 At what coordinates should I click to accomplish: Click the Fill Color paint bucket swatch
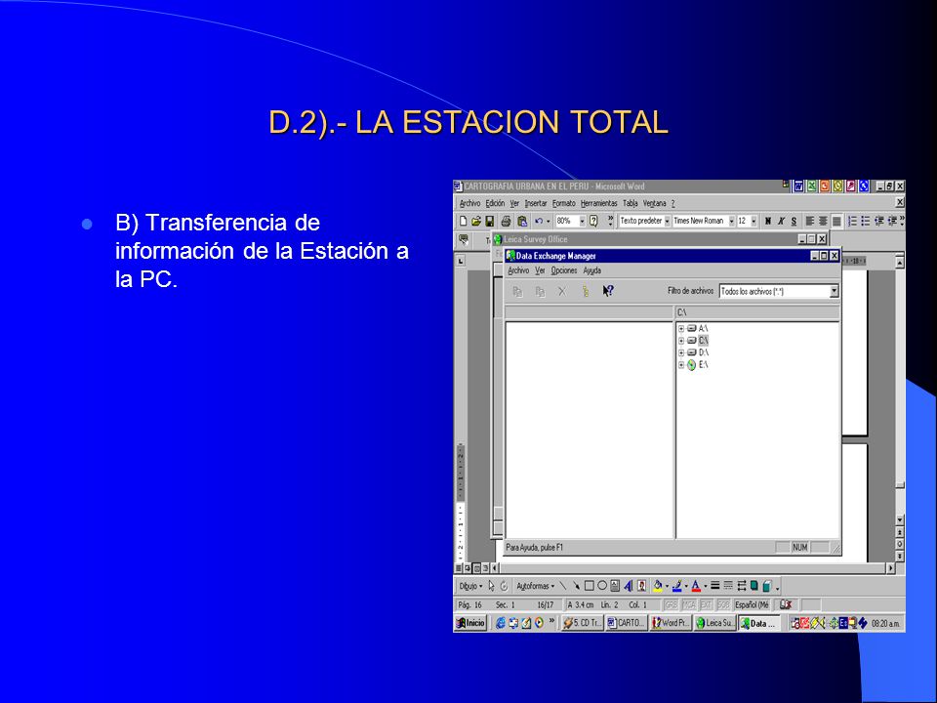tap(658, 586)
